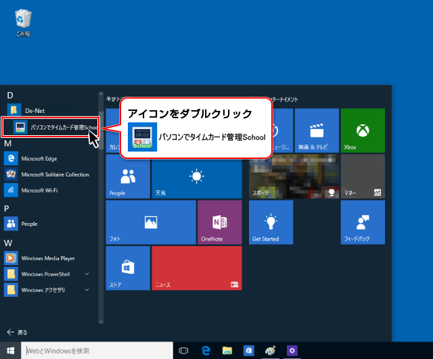The width and height of the screenshot is (433, 359).
Task: Click the 戻る back button
Action: point(17,332)
